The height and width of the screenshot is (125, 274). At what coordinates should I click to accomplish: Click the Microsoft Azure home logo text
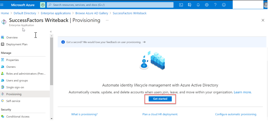(23, 5)
